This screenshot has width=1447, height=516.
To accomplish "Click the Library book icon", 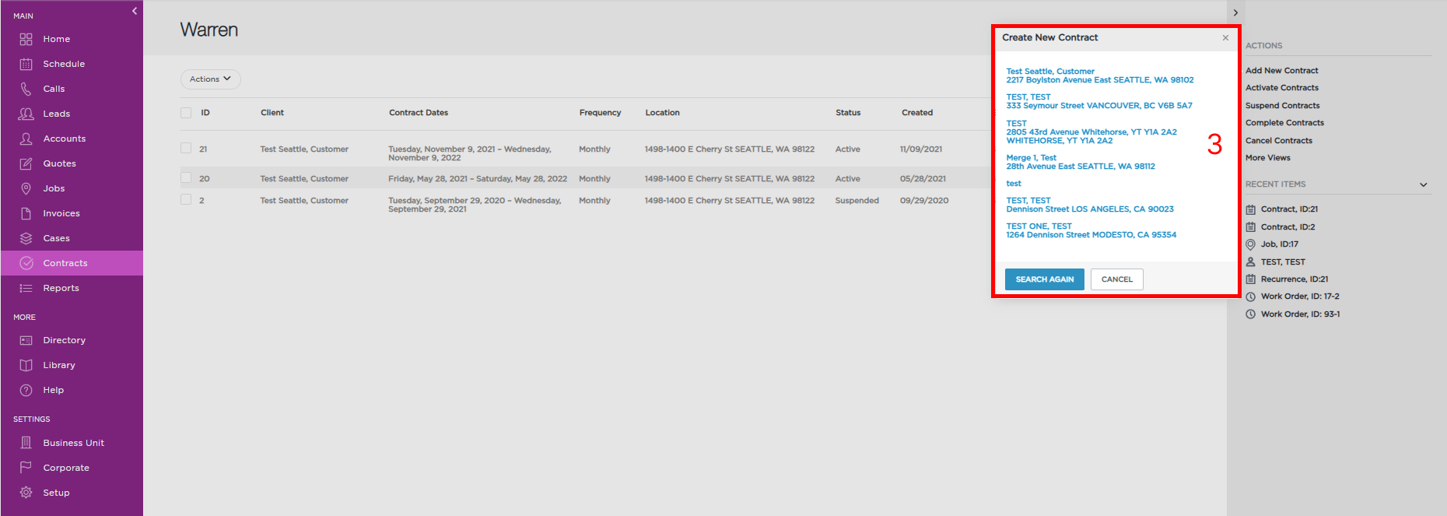I will (x=26, y=365).
